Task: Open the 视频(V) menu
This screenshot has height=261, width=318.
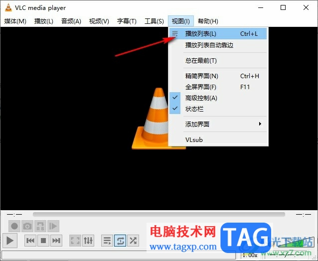Action: (99, 21)
